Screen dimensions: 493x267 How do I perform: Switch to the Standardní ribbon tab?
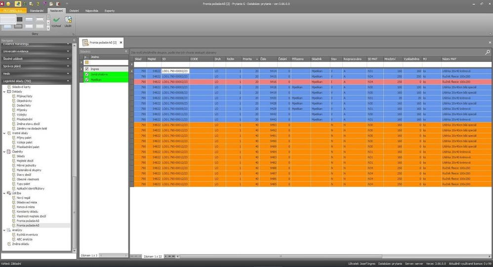point(36,10)
